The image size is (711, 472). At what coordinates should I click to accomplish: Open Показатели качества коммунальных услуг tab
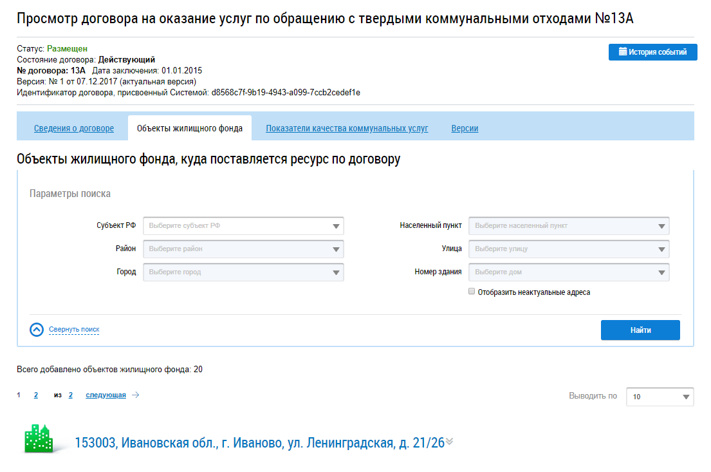point(347,129)
